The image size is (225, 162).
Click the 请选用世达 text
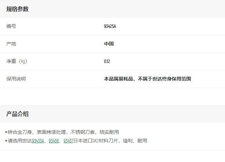[20, 141]
